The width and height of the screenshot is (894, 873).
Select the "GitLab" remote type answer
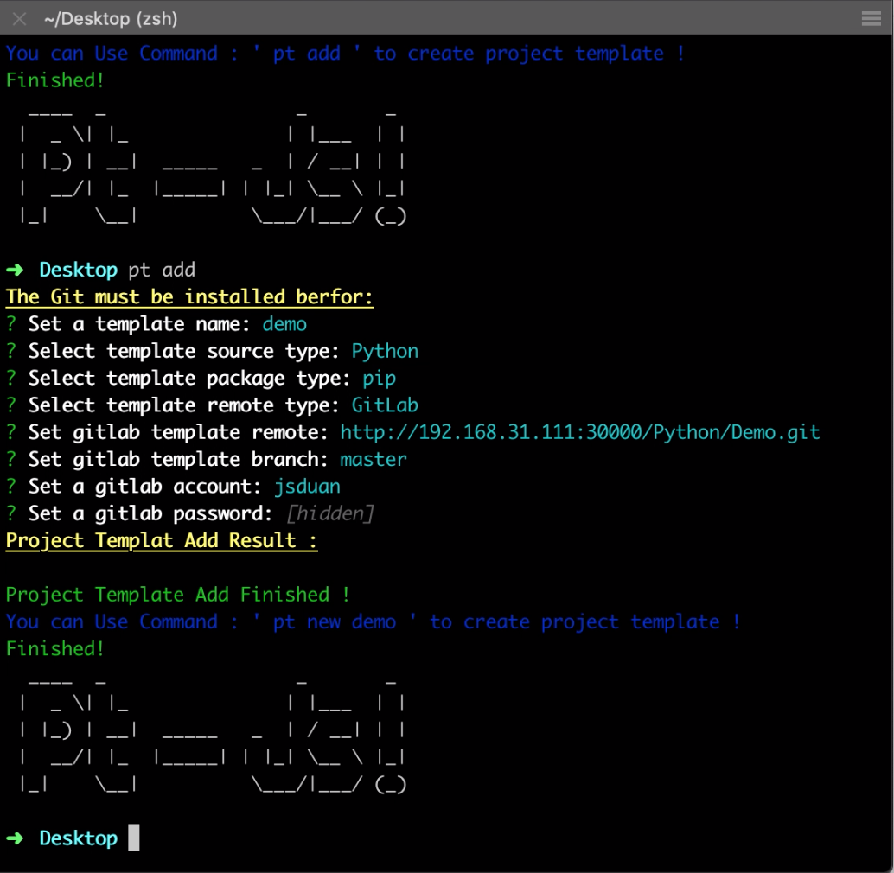click(385, 405)
